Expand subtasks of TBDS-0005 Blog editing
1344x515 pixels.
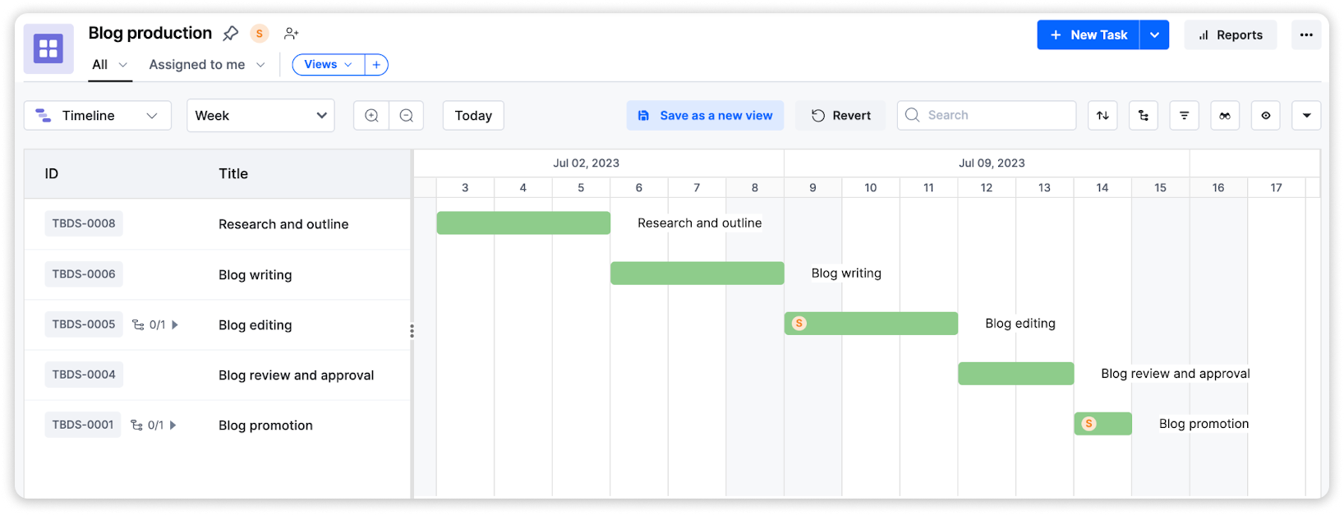pos(175,325)
